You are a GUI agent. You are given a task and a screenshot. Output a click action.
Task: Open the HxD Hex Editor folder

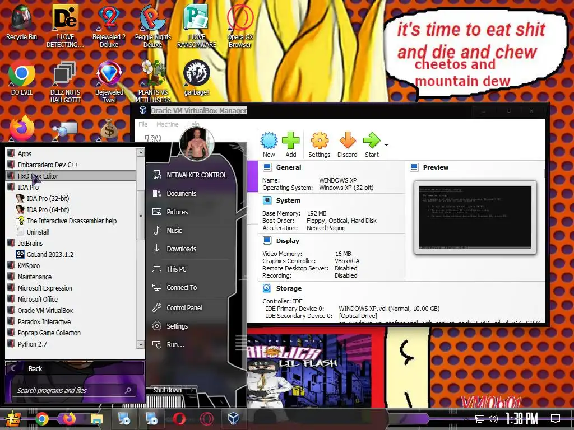click(71, 176)
